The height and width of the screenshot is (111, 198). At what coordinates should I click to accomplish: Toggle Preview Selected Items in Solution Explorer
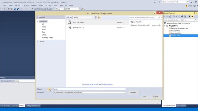pos(192,16)
